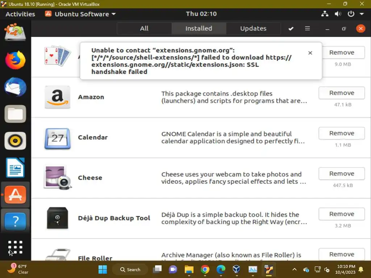Open the Windows notification bell
Viewport: 371px width, 278px height.
[x=361, y=269]
